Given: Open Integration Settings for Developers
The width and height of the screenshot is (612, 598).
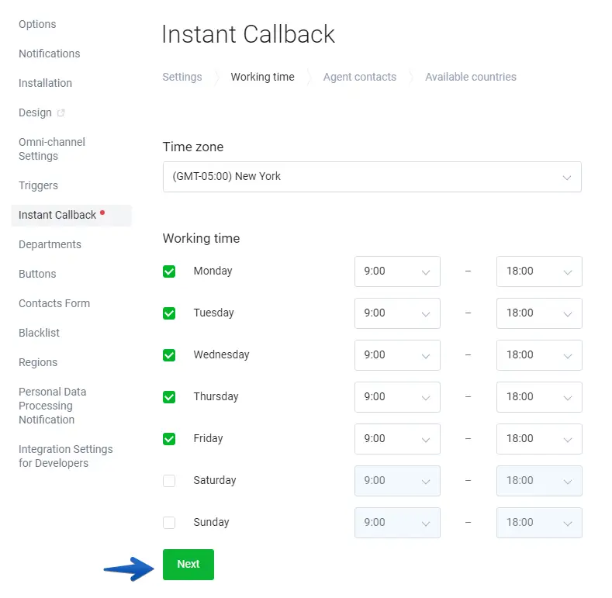Looking at the screenshot, I should (65, 456).
